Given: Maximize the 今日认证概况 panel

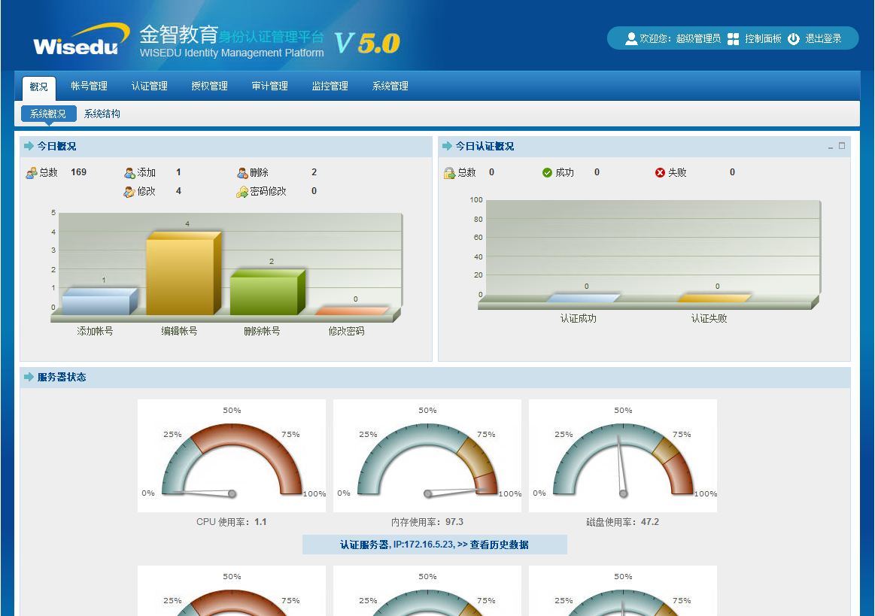Looking at the screenshot, I should click(842, 146).
